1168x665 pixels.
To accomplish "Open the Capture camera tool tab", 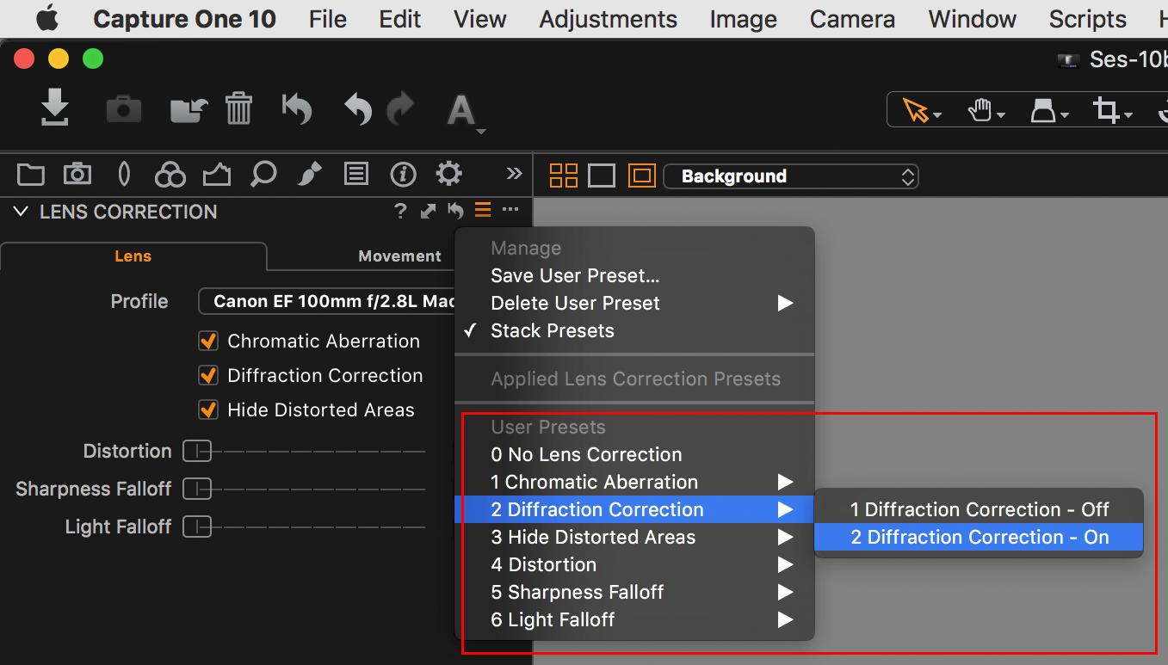I will [x=77, y=175].
